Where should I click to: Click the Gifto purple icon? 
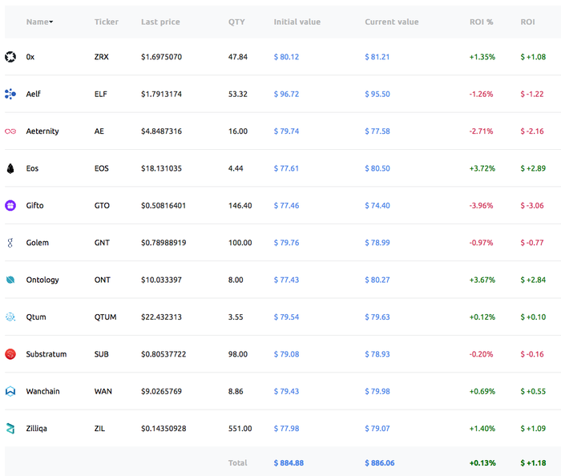coord(10,205)
